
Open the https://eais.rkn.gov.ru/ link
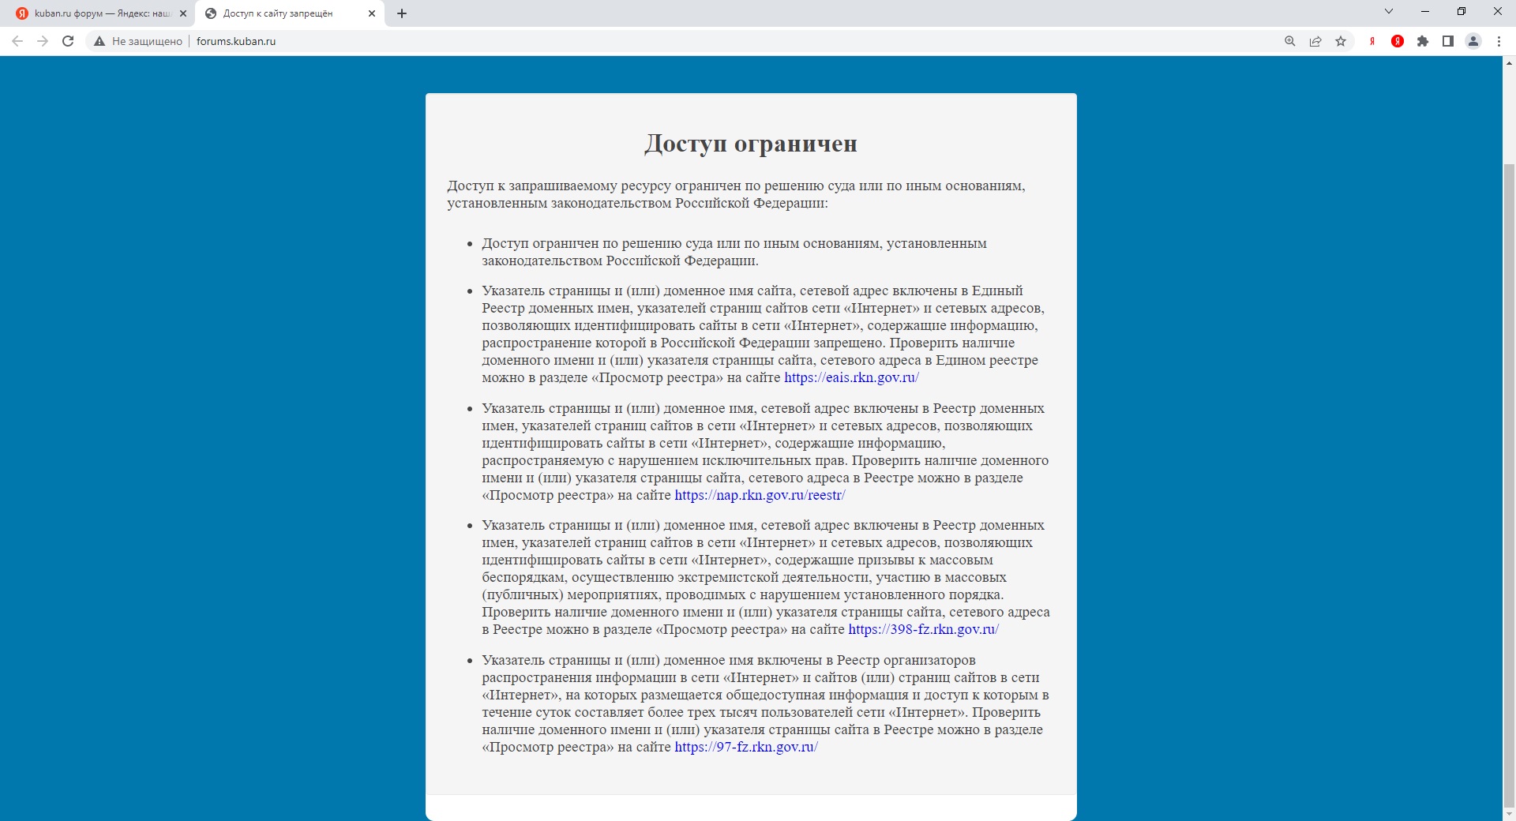tap(851, 377)
